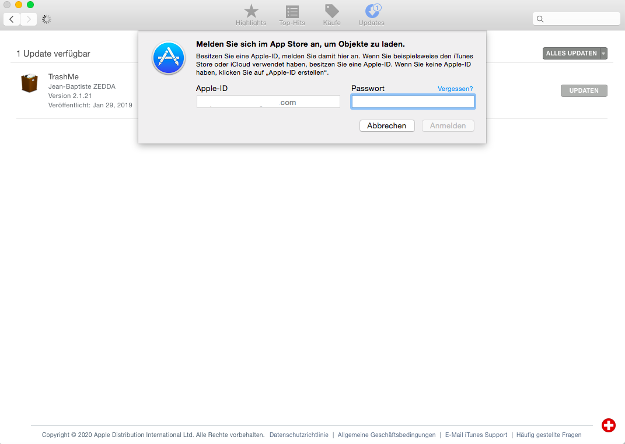Click the "1 Update verfügbar" heading
The width and height of the screenshot is (625, 444).
pos(54,54)
